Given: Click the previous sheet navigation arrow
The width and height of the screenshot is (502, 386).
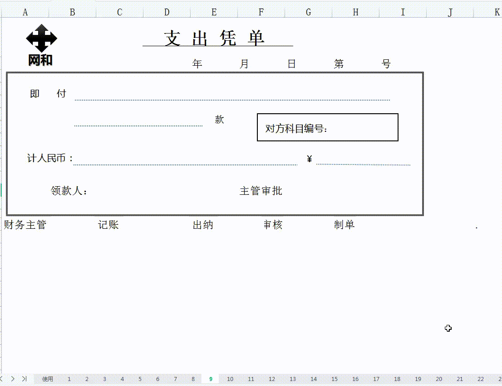Looking at the screenshot, I should point(5,379).
